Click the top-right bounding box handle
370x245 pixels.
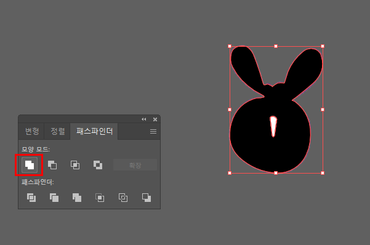coord(323,46)
